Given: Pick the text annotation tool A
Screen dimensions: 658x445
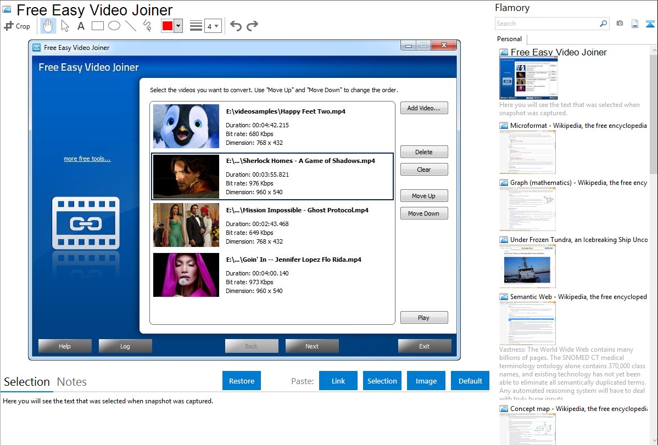Looking at the screenshot, I should pos(81,26).
